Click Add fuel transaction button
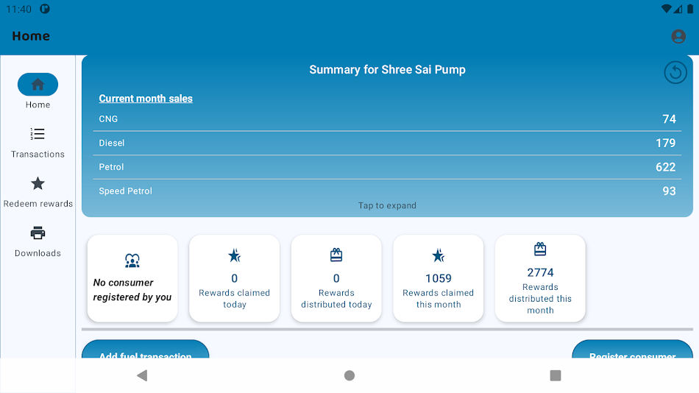Viewport: 699px width, 393px height. click(x=146, y=350)
